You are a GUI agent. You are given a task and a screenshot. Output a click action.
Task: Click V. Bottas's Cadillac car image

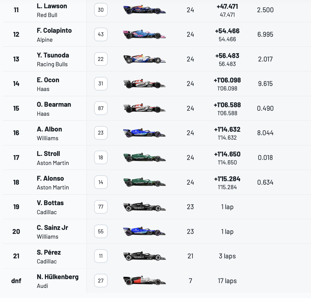pyautogui.click(x=144, y=207)
